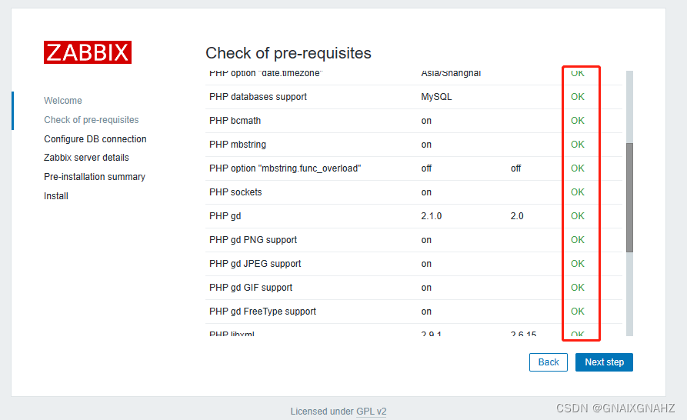Click the PHP gd FreeType support label
Viewport: 687px width, 420px height.
tap(262, 312)
